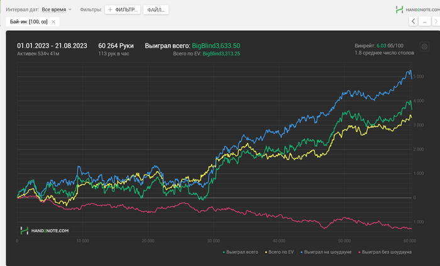Click the 'Фильтры:' label

pos(91,9)
